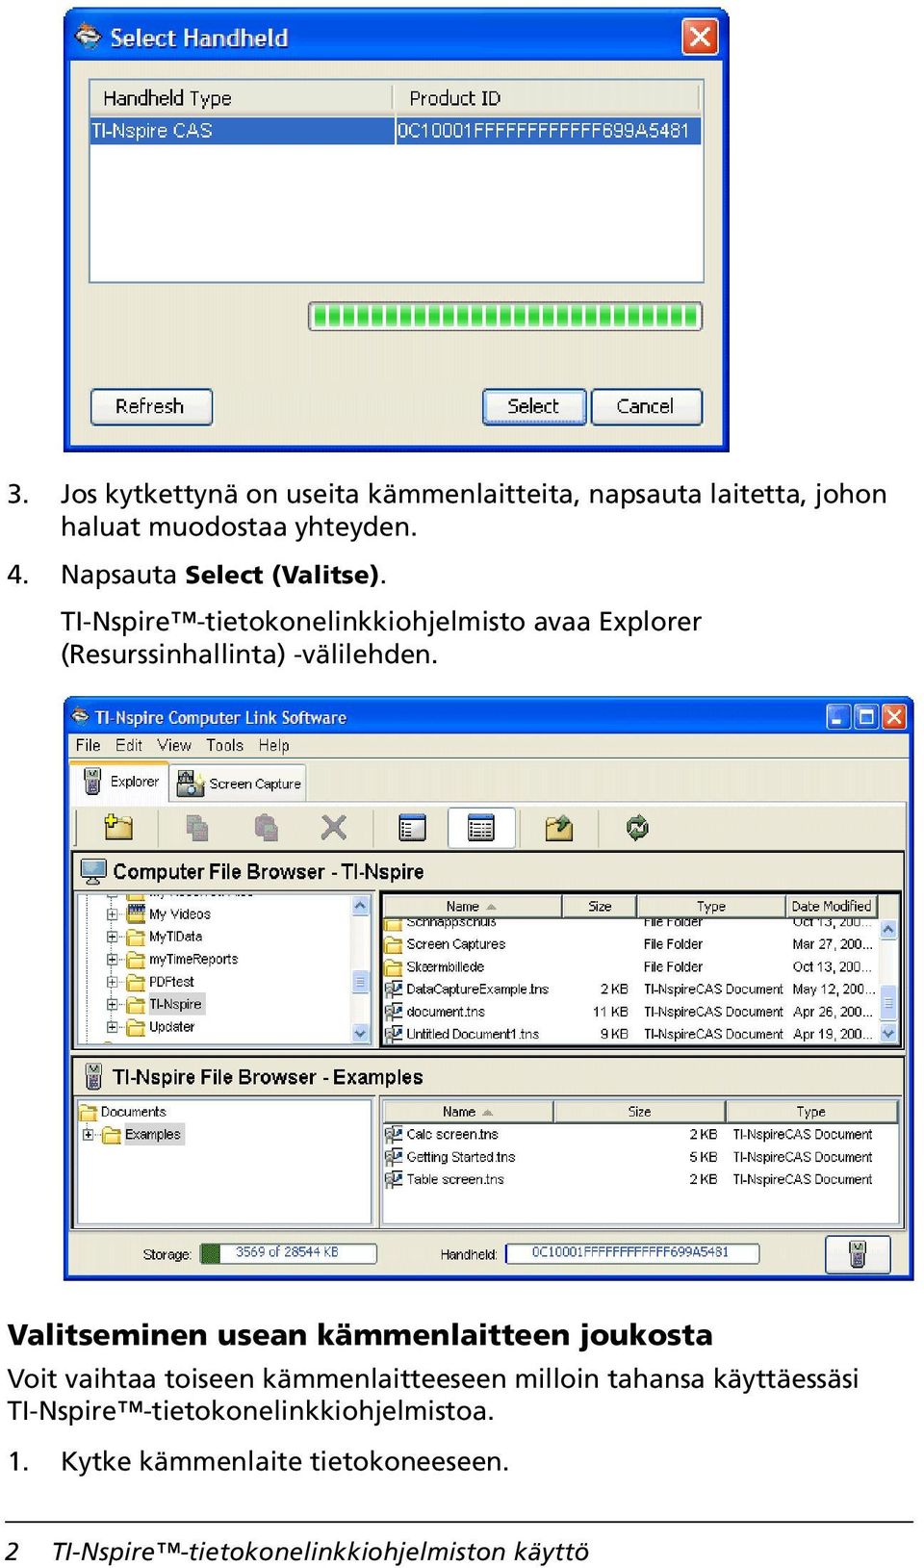Click the Handheld Type column header
Screen dimensions: 924x1568
[241, 98]
